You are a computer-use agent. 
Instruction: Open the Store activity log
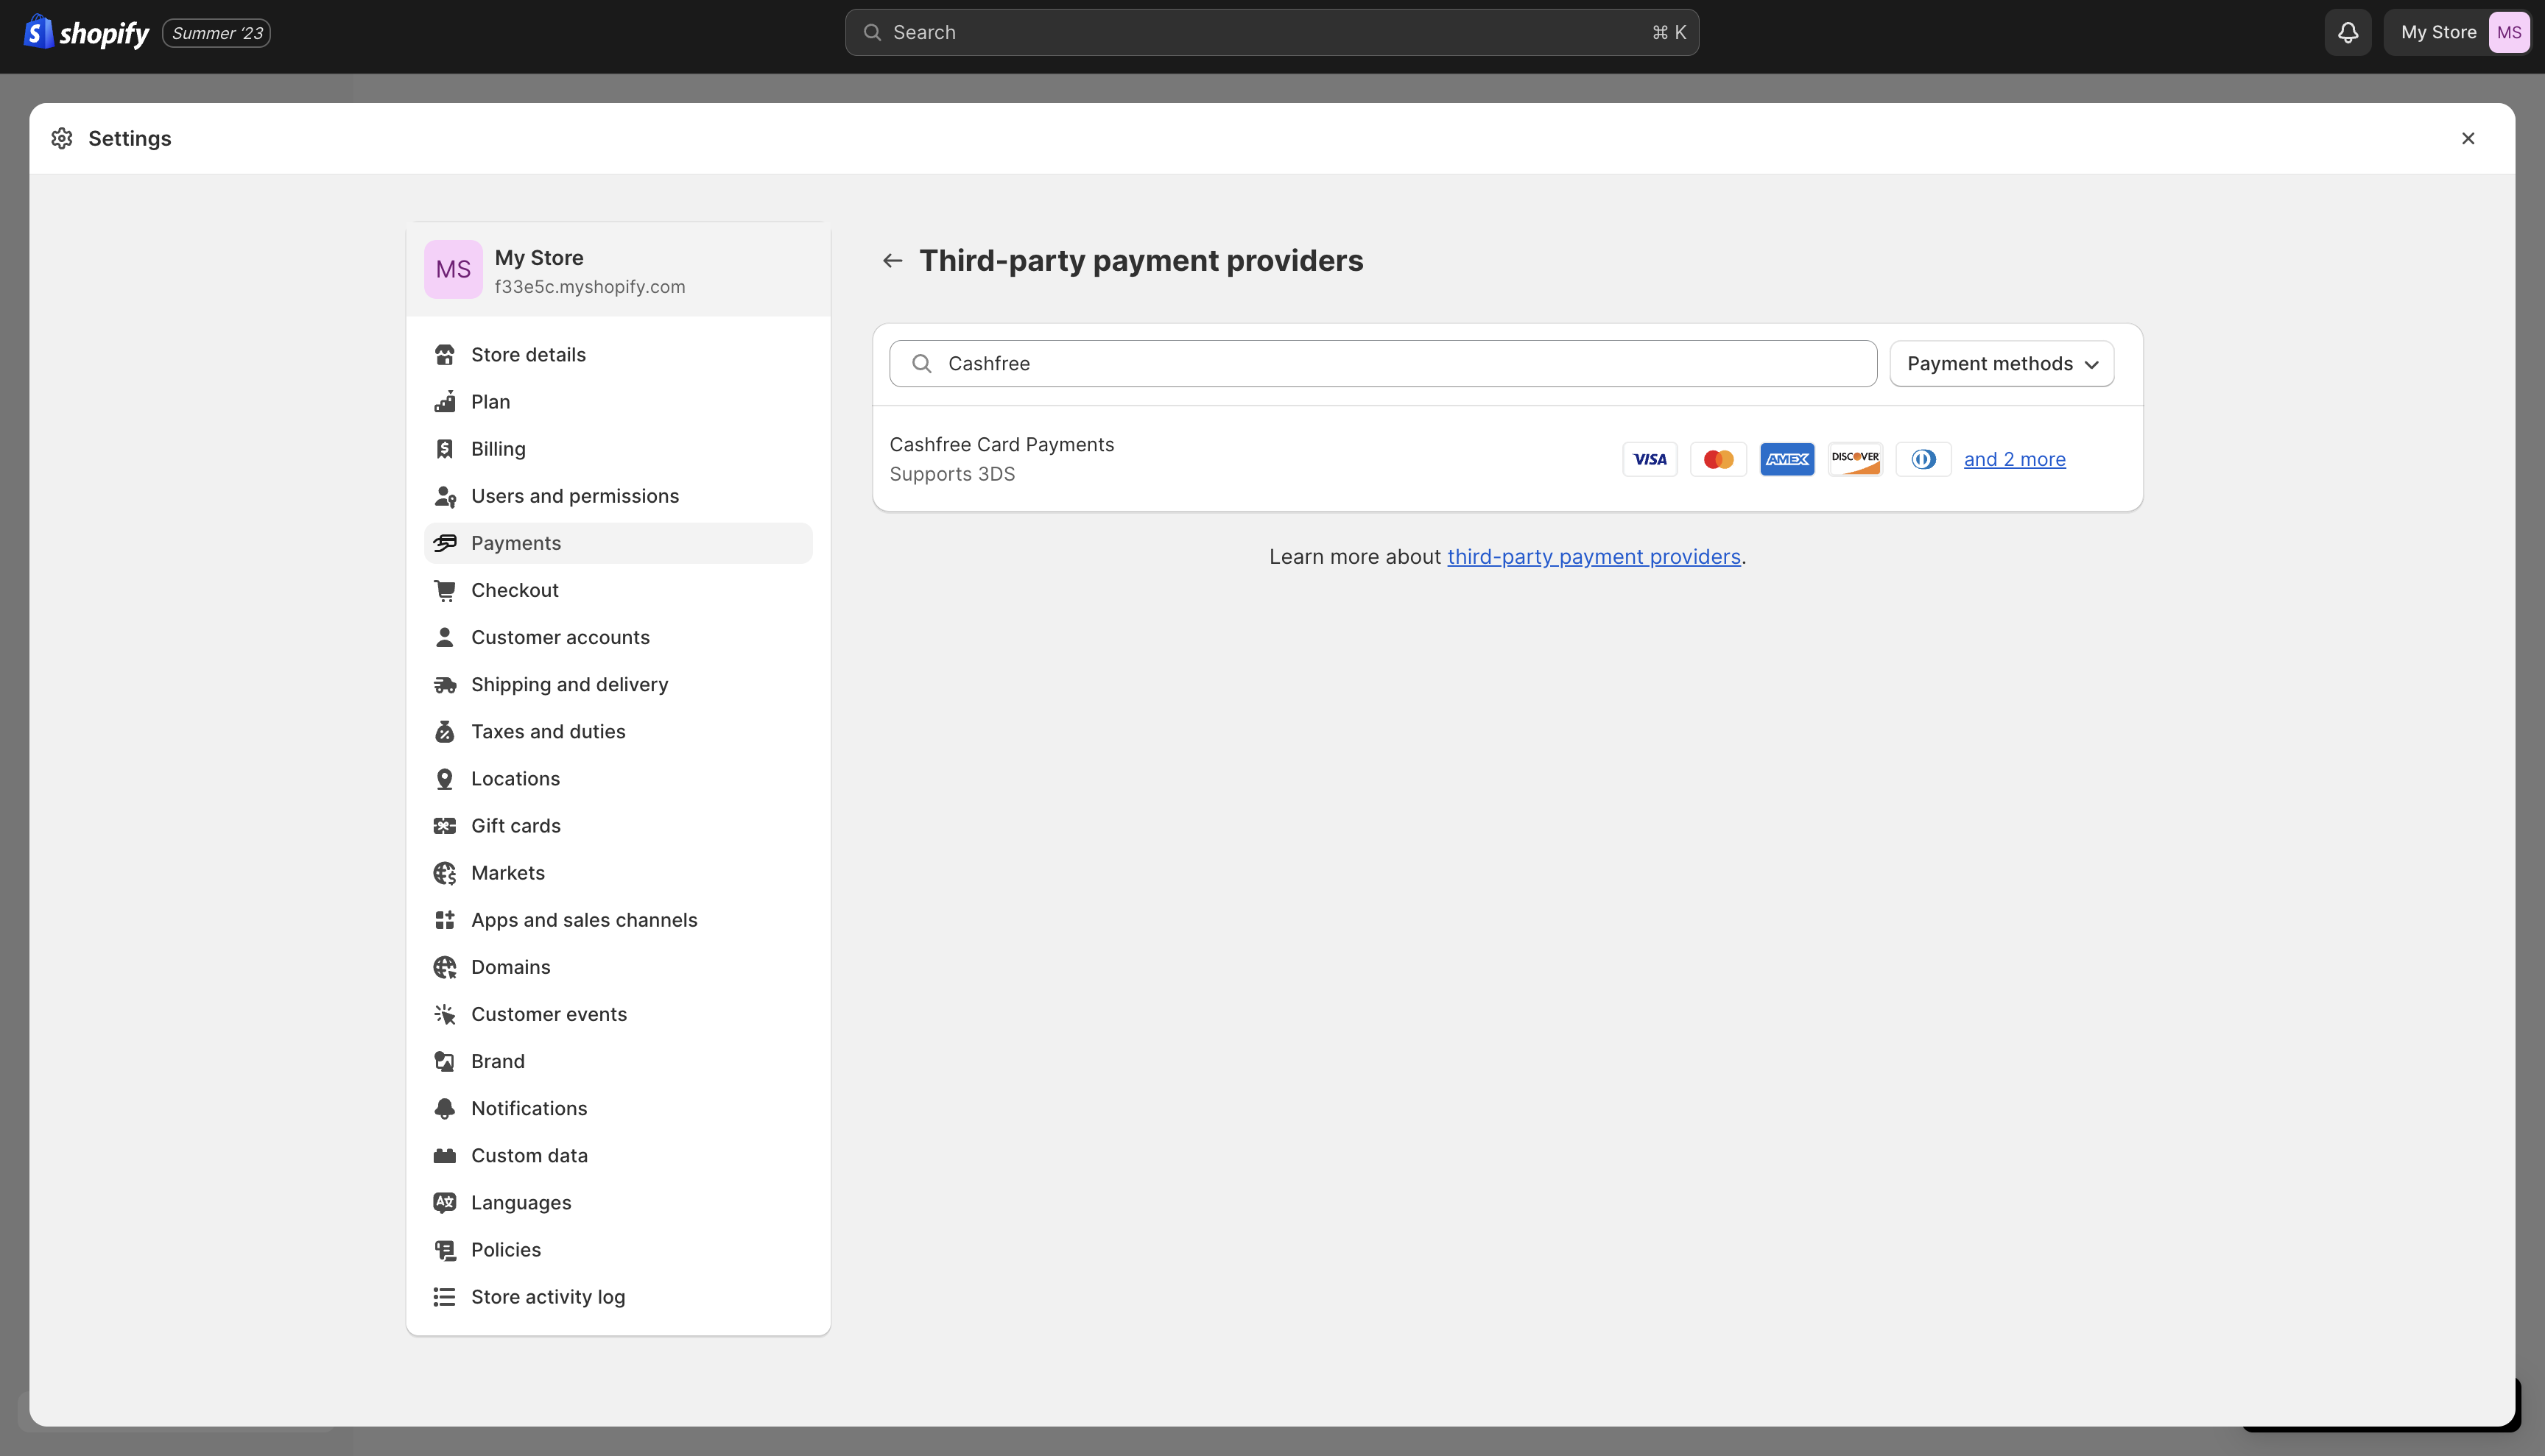point(547,1297)
